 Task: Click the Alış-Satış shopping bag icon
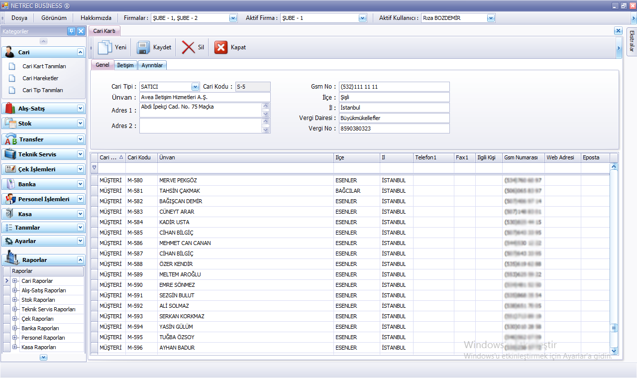10,108
